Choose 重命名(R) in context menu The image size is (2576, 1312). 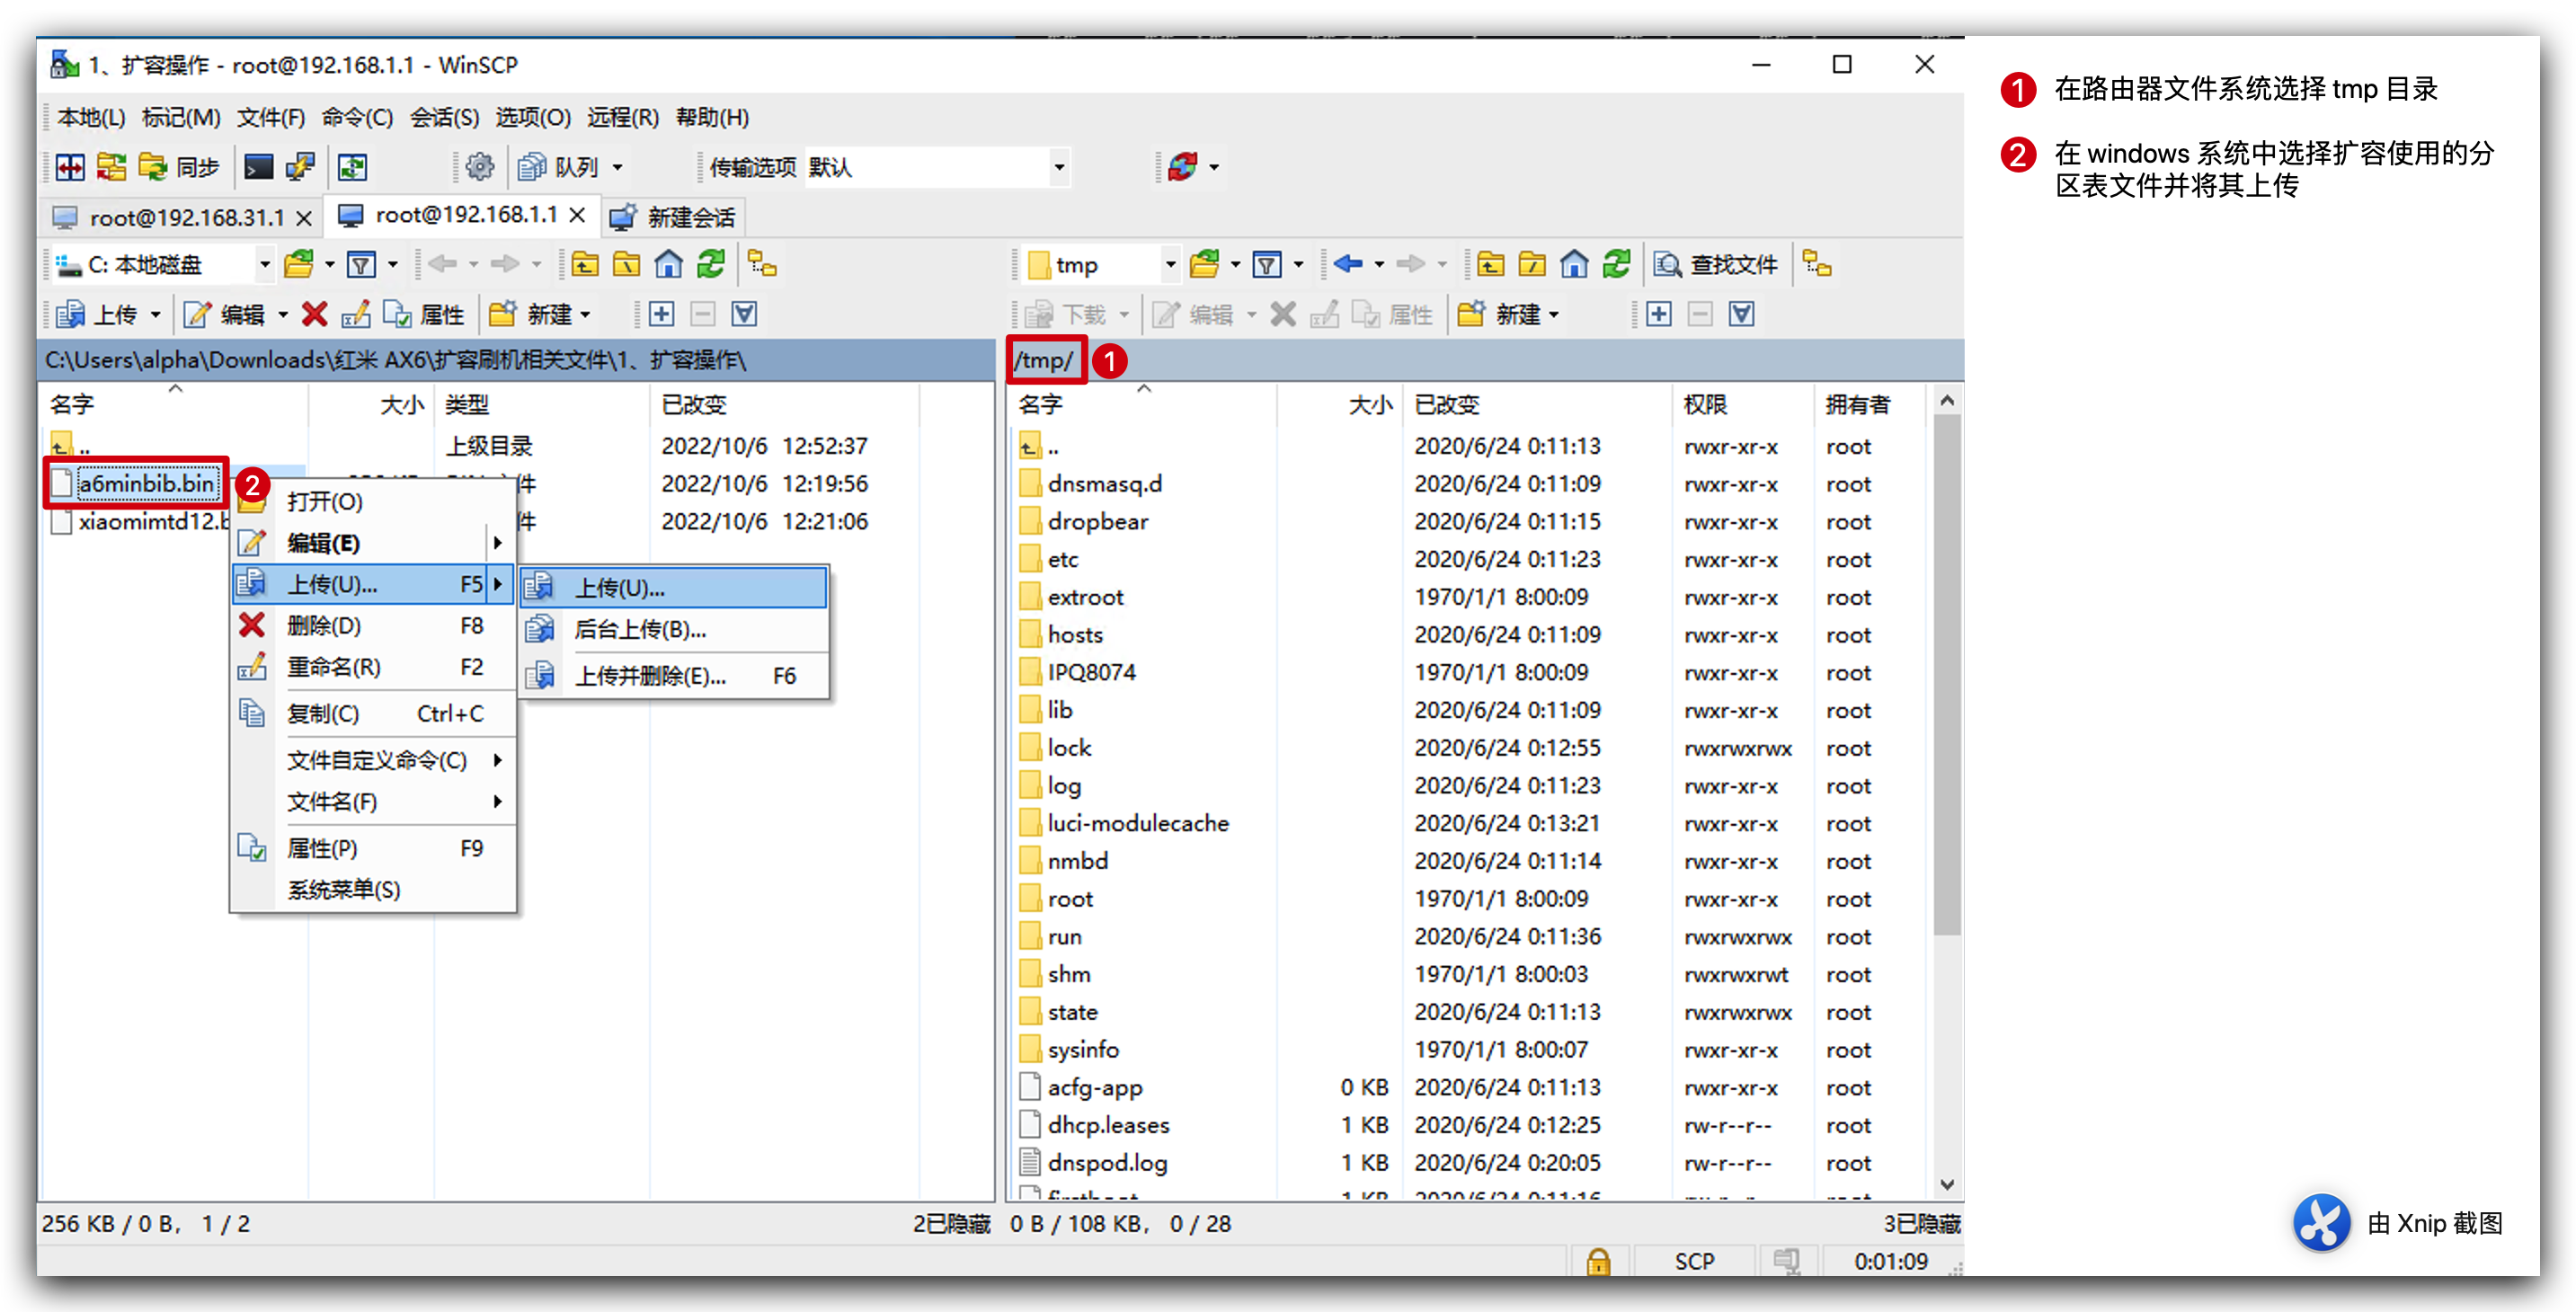point(374,667)
